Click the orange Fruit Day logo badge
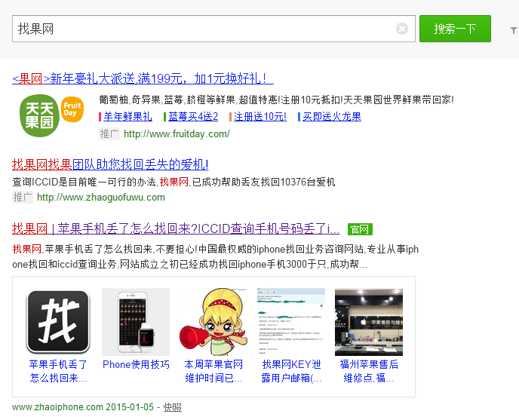 pyautogui.click(x=72, y=109)
